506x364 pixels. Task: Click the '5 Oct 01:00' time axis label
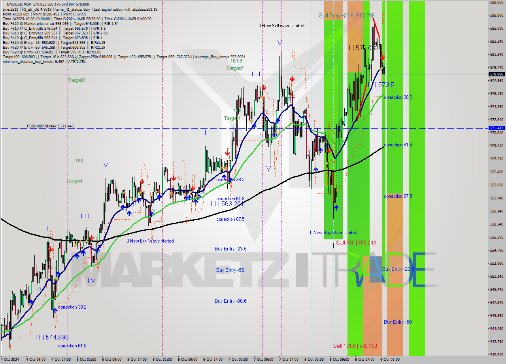pos(86,360)
